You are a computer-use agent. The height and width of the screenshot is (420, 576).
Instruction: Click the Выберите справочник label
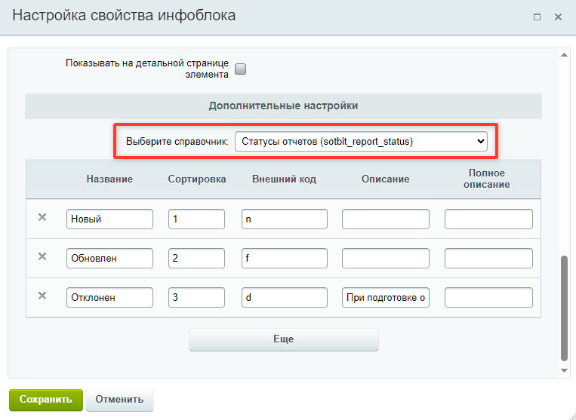pos(177,142)
